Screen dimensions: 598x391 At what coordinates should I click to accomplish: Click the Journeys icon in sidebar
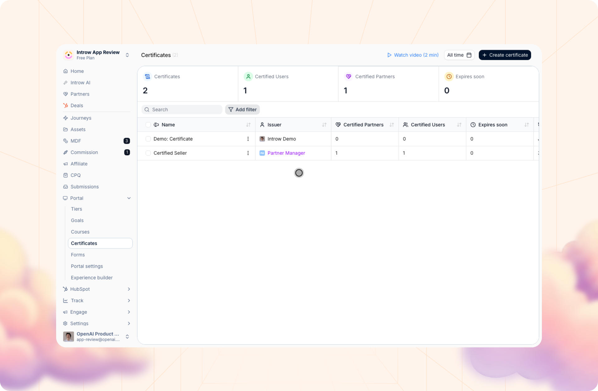click(x=65, y=118)
